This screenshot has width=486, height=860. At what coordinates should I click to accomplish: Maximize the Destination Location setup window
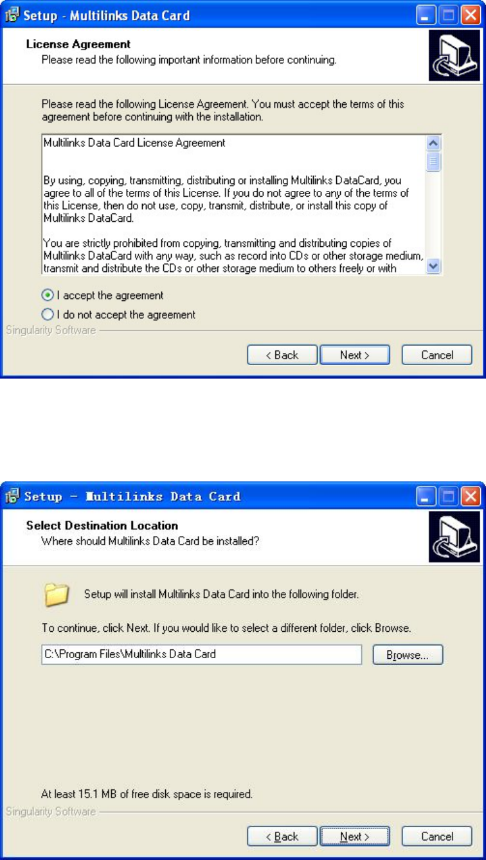click(448, 496)
